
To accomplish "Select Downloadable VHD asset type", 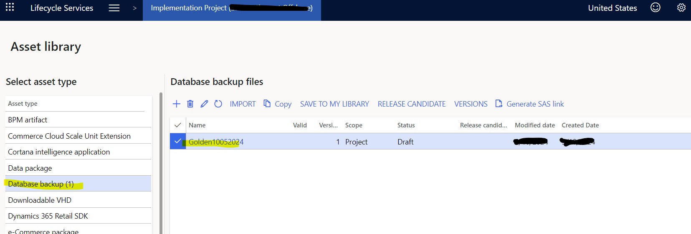I will coord(78,200).
